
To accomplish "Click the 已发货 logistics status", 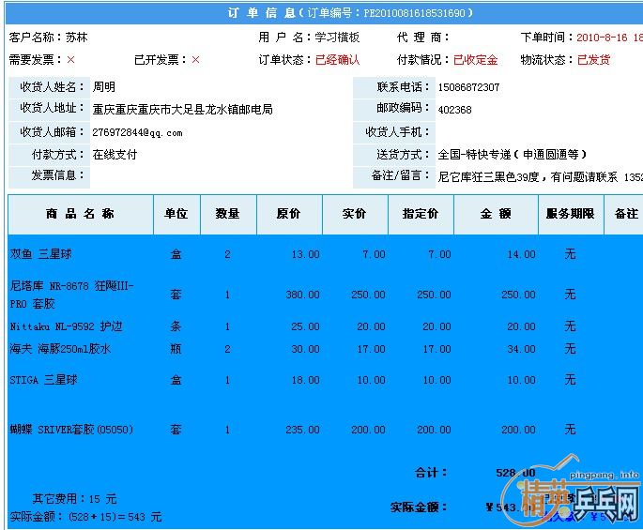I will click(593, 60).
